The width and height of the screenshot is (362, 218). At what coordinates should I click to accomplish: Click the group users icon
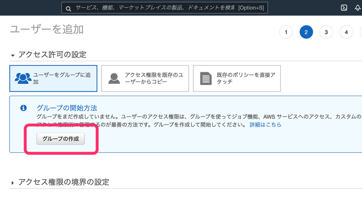(23, 78)
